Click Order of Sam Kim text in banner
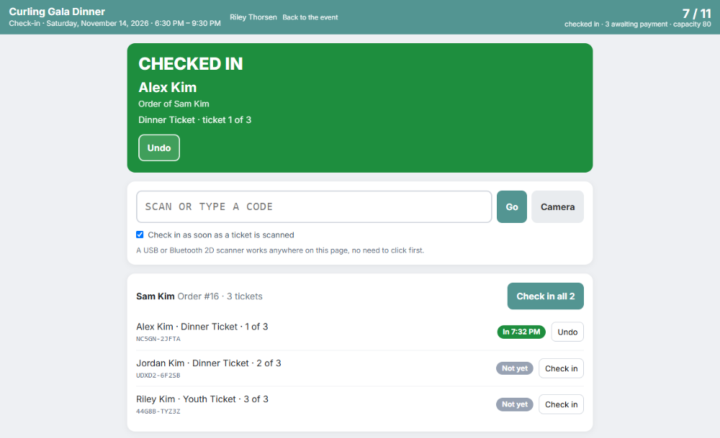This screenshot has height=438, width=720. tap(174, 104)
